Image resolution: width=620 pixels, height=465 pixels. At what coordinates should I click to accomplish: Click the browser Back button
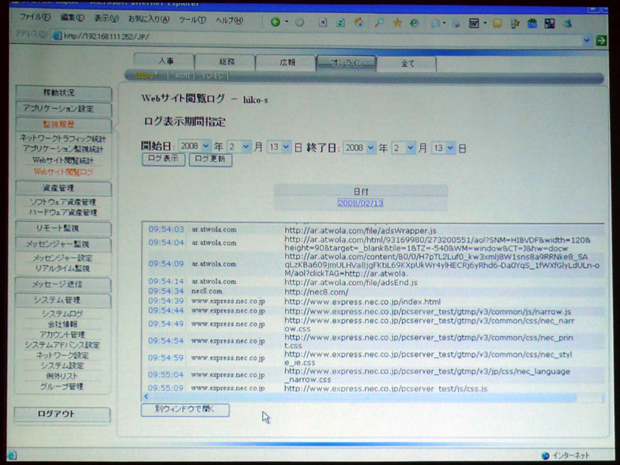click(275, 22)
